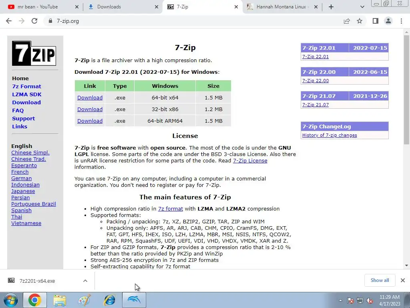This screenshot has height=308, width=410.
Task: Switch language to Thai
Action: point(17,217)
